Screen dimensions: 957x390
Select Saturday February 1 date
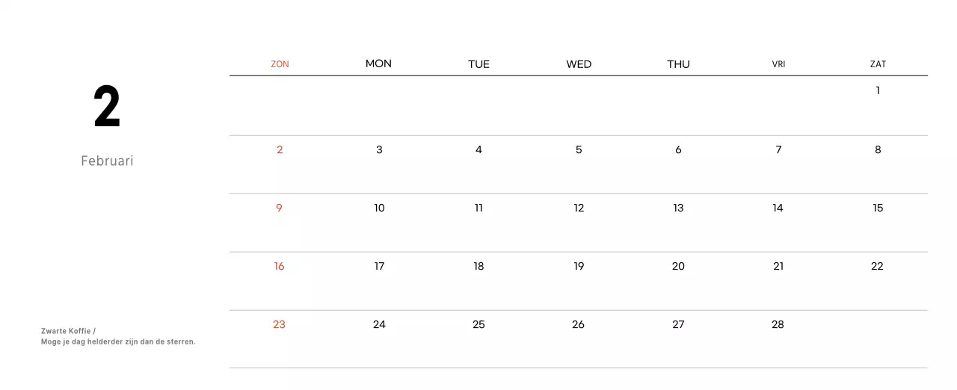[878, 90]
